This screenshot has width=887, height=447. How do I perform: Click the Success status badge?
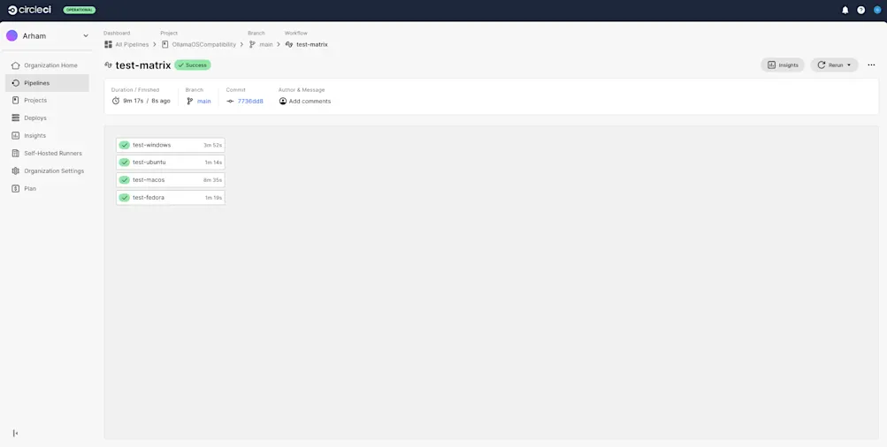tap(192, 65)
